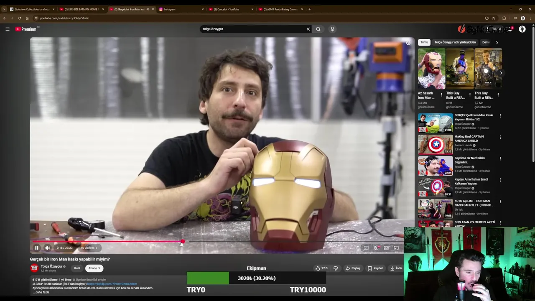535x301 pixels.
Task: Open 'Making Real CAPTAIN AMERICA SHIELD' video title
Action: tap(469, 139)
